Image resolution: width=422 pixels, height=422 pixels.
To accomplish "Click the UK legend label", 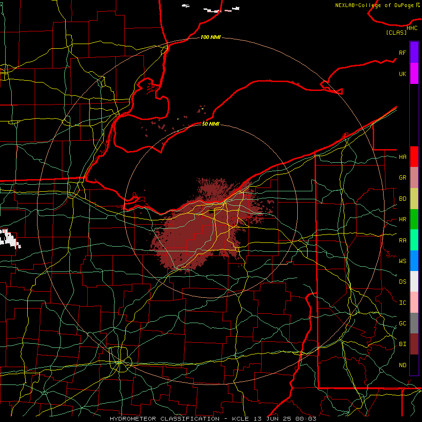I will (x=402, y=74).
